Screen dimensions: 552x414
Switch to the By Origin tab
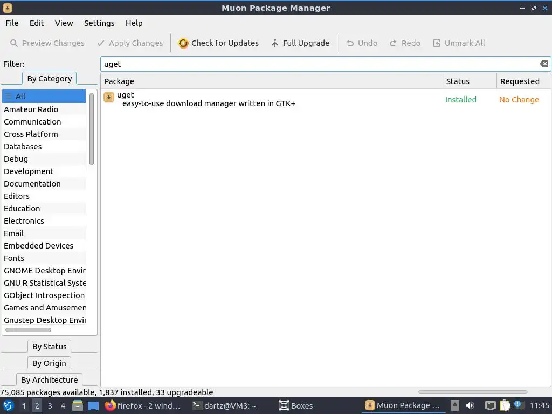[49, 363]
